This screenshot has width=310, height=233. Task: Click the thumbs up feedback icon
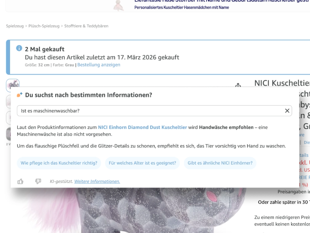(21, 181)
